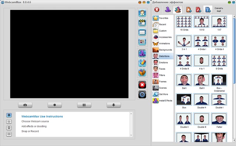Open the Animations category
This screenshot has width=236, height=146.
pyautogui.click(x=163, y=43)
